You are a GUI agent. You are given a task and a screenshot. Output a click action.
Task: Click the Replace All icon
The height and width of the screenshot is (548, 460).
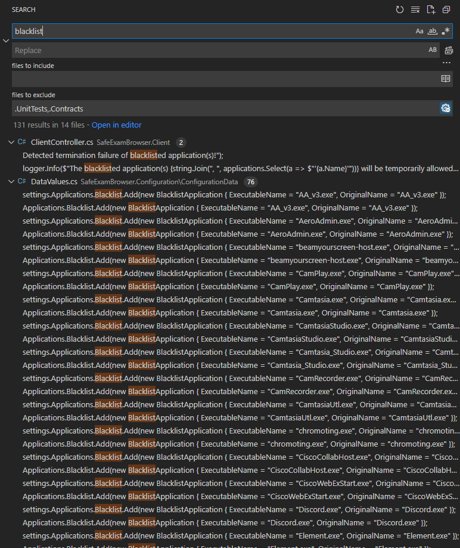pos(449,50)
